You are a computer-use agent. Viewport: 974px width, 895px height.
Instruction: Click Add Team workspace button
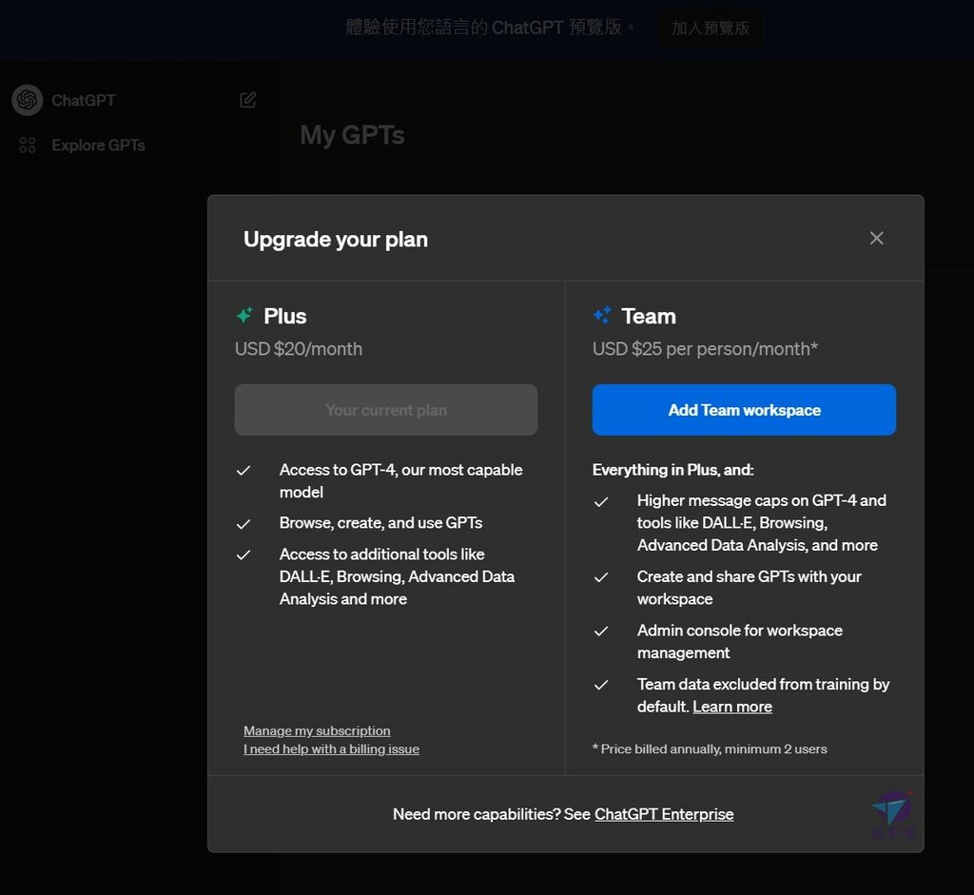pyautogui.click(x=744, y=410)
